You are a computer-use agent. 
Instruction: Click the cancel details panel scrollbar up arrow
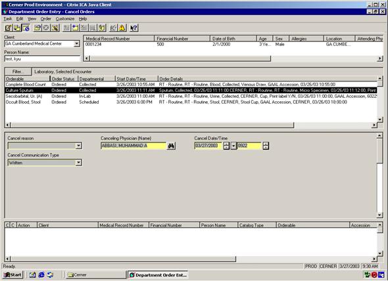click(x=379, y=135)
